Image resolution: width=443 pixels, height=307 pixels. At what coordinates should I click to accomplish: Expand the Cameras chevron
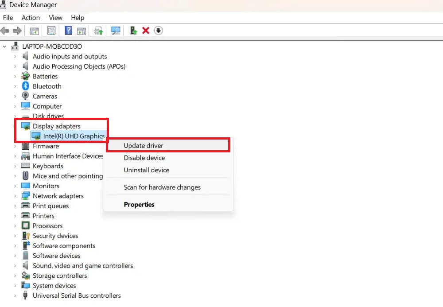(x=15, y=96)
